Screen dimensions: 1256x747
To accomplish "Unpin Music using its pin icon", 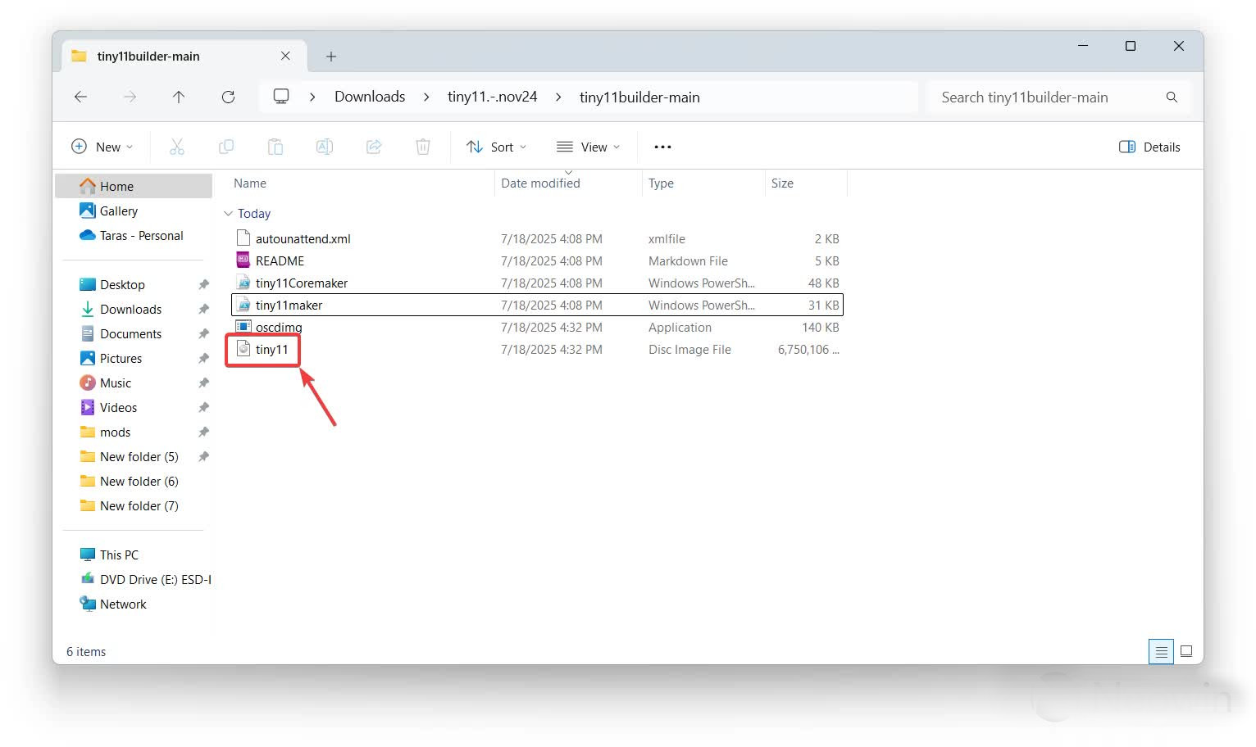I will point(203,383).
